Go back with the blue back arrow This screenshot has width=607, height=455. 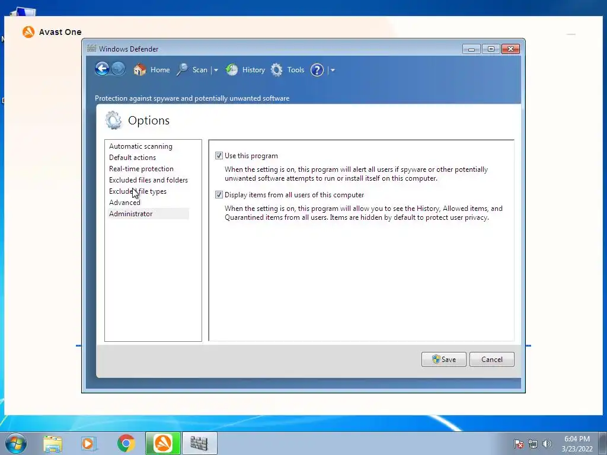tap(102, 69)
